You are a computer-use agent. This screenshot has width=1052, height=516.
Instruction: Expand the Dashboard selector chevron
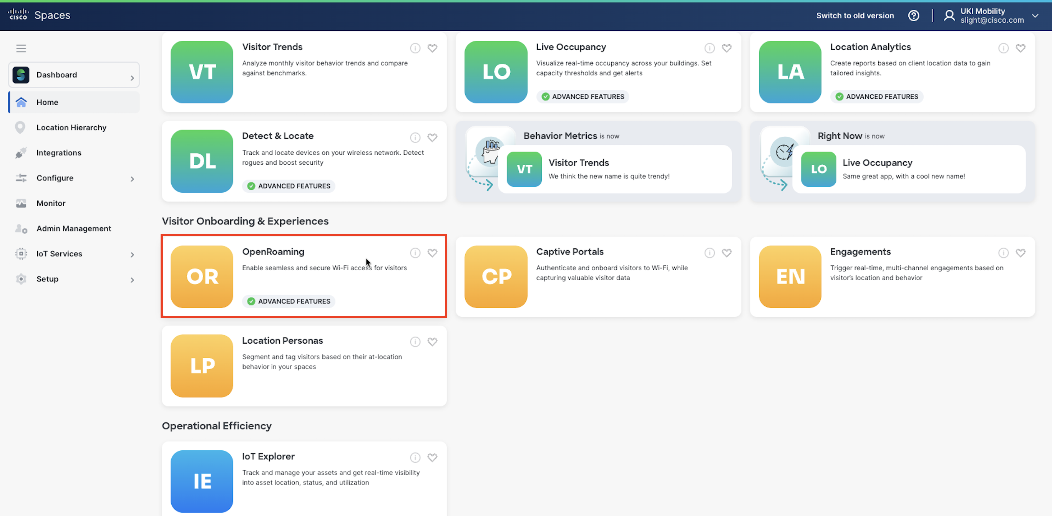pyautogui.click(x=132, y=78)
